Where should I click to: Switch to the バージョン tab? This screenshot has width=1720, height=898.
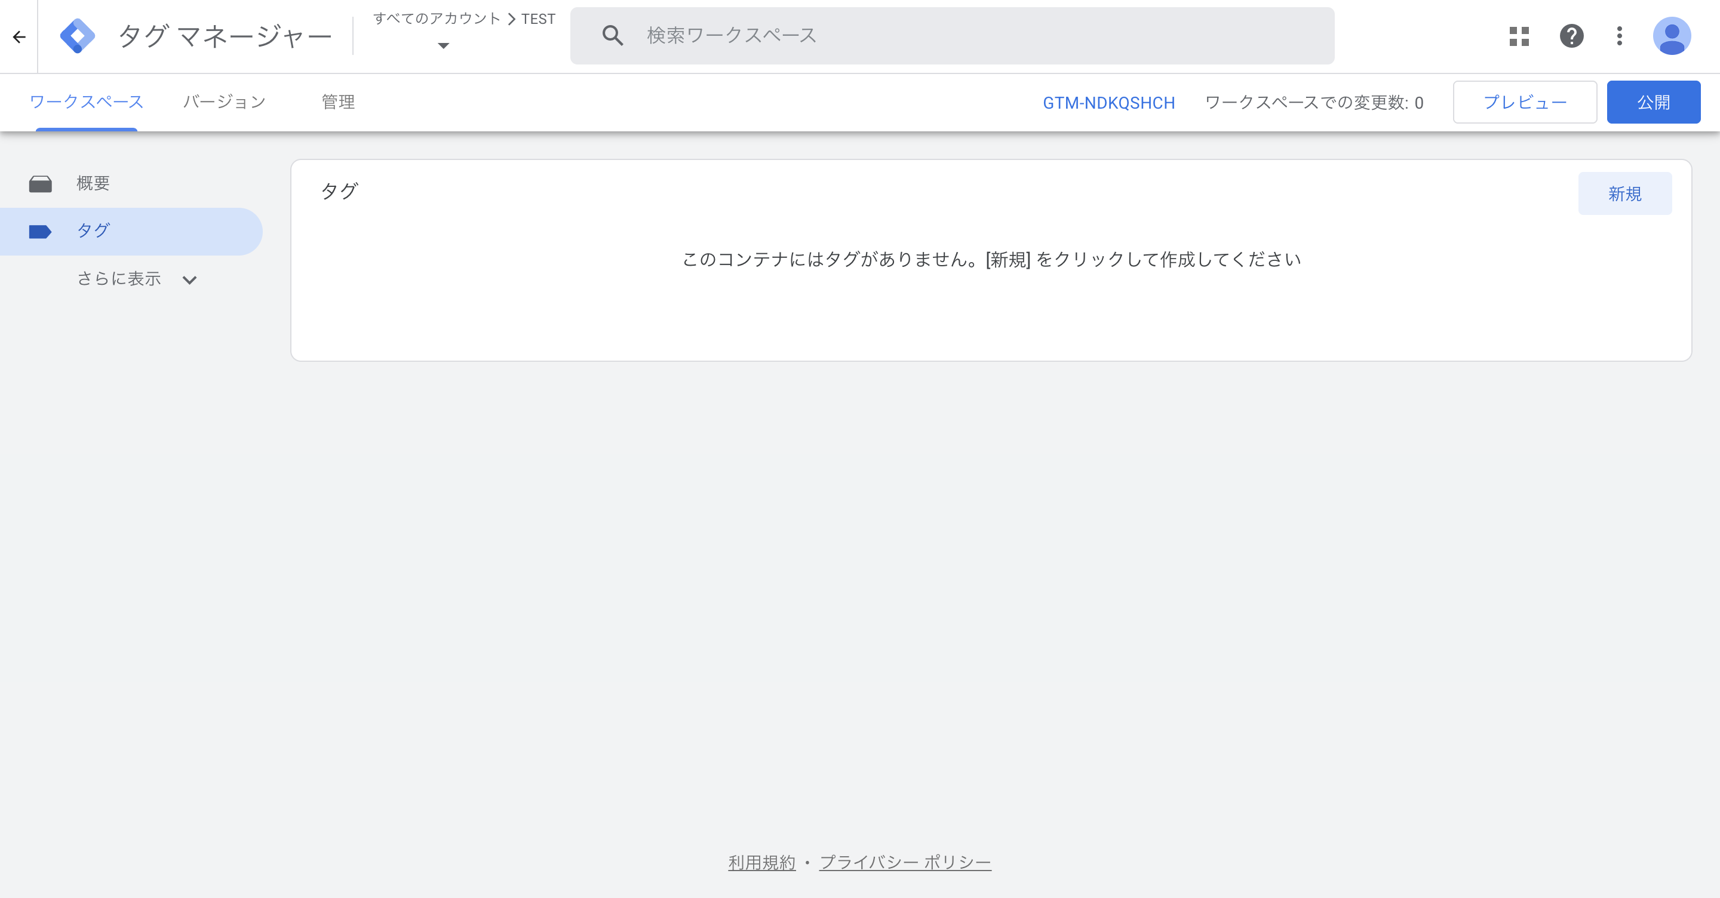point(225,102)
